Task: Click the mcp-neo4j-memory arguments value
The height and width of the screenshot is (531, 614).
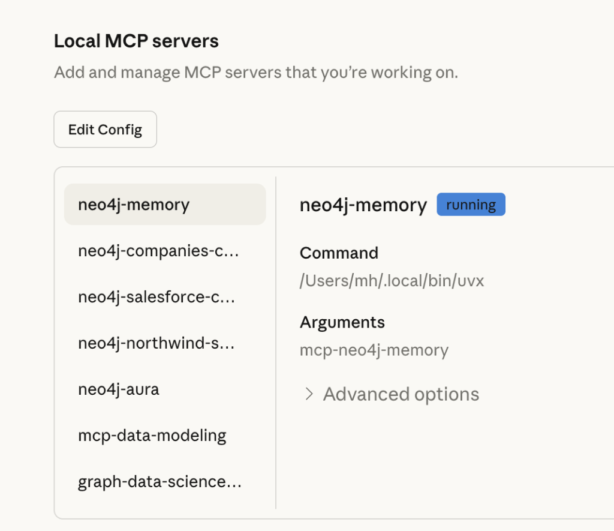Action: tap(373, 350)
